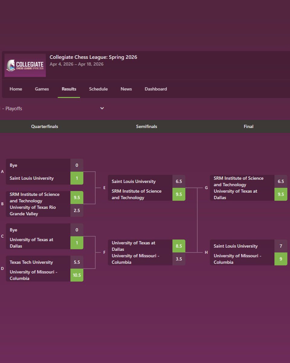Click the Final column header
290x363 pixels.
point(248,126)
